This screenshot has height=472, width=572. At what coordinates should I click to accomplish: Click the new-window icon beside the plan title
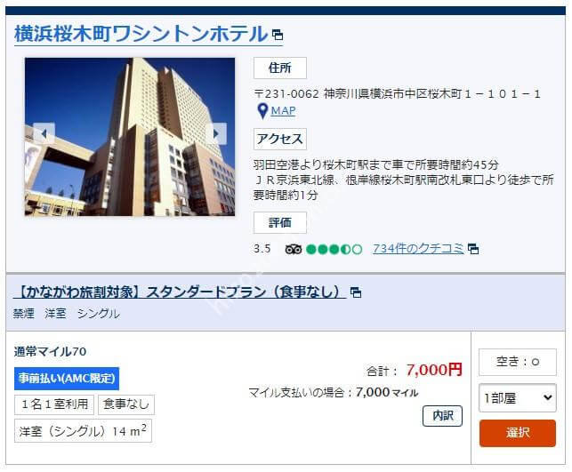tap(356, 292)
